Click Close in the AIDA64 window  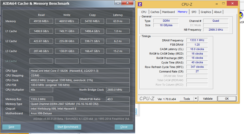124,127
